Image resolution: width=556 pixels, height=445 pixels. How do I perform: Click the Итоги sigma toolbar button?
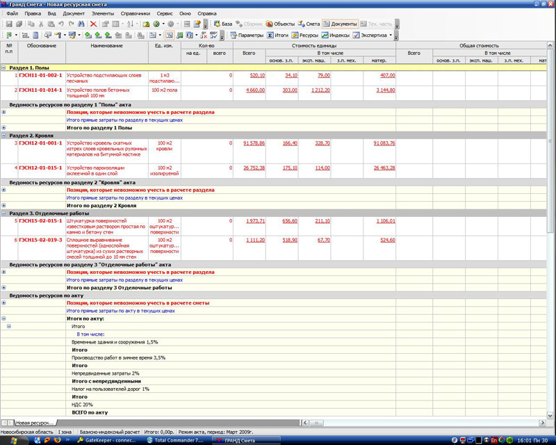[278, 35]
